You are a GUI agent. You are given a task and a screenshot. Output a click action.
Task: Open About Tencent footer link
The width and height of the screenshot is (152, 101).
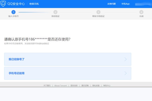pos(60,86)
